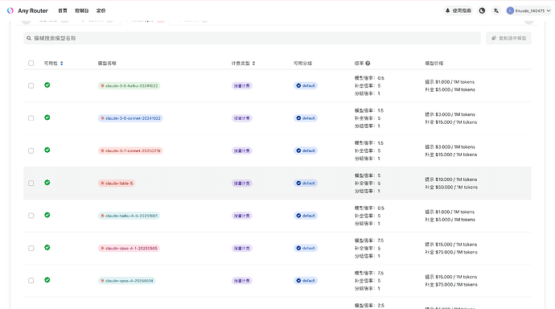Click the model name search field
The height and width of the screenshot is (309, 555).
pyautogui.click(x=252, y=39)
